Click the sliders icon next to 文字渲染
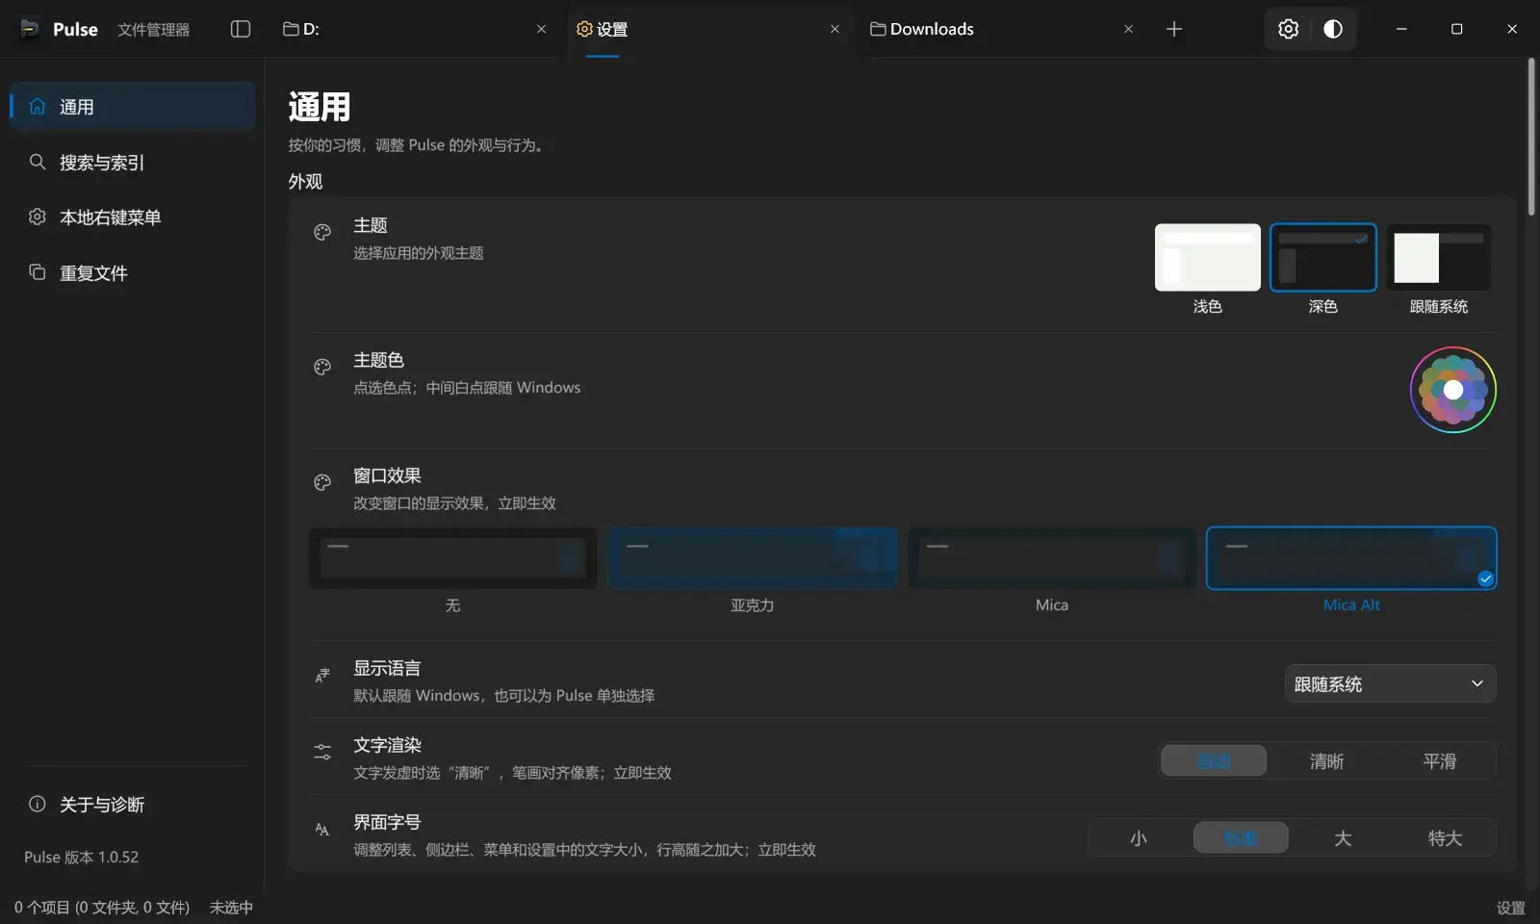Image resolution: width=1540 pixels, height=924 pixels. point(322,752)
